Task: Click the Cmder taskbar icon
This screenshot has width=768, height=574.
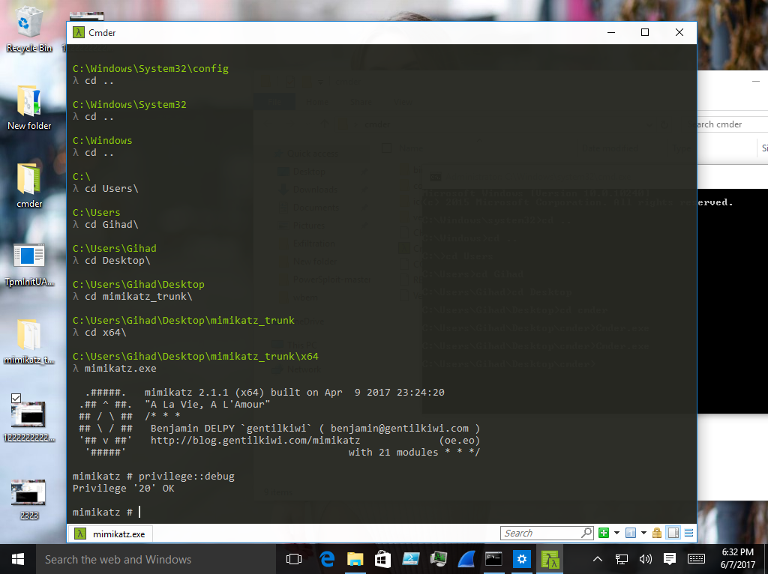Action: 550,559
